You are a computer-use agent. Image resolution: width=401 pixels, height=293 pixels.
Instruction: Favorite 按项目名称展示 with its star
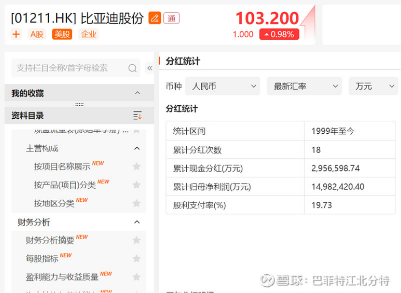tap(137, 167)
